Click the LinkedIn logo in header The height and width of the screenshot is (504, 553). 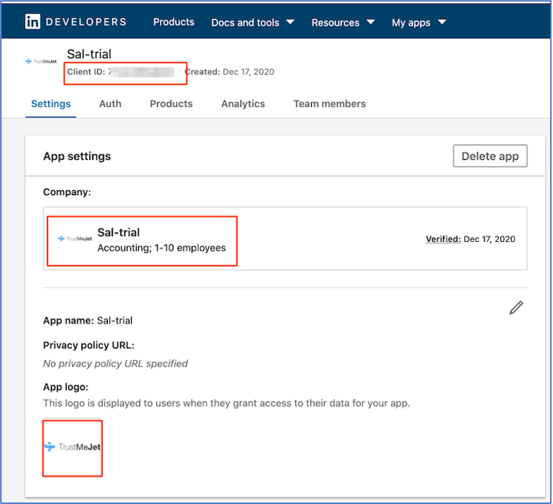(32, 21)
